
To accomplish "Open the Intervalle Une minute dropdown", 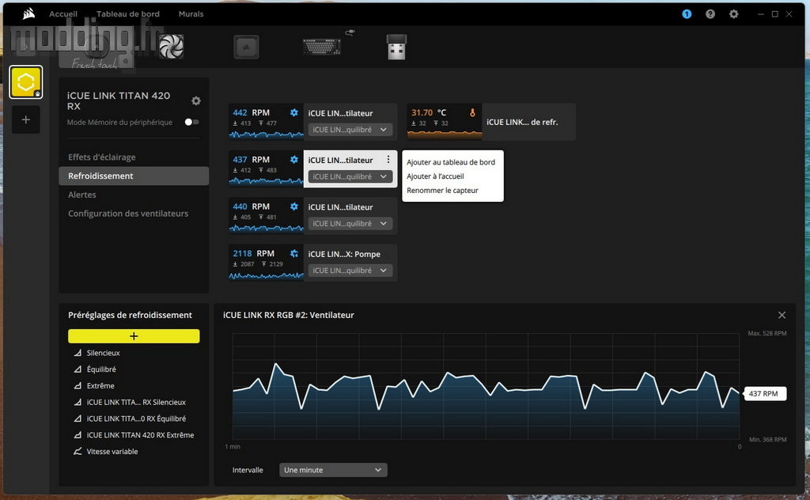I will pyautogui.click(x=333, y=470).
